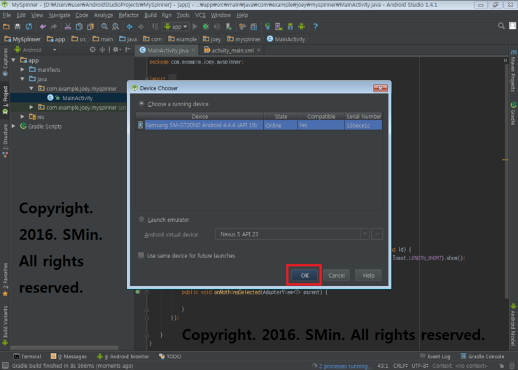Image resolution: width=518 pixels, height=370 pixels.
Task: Click the 2 processes running status
Action: pos(345,366)
